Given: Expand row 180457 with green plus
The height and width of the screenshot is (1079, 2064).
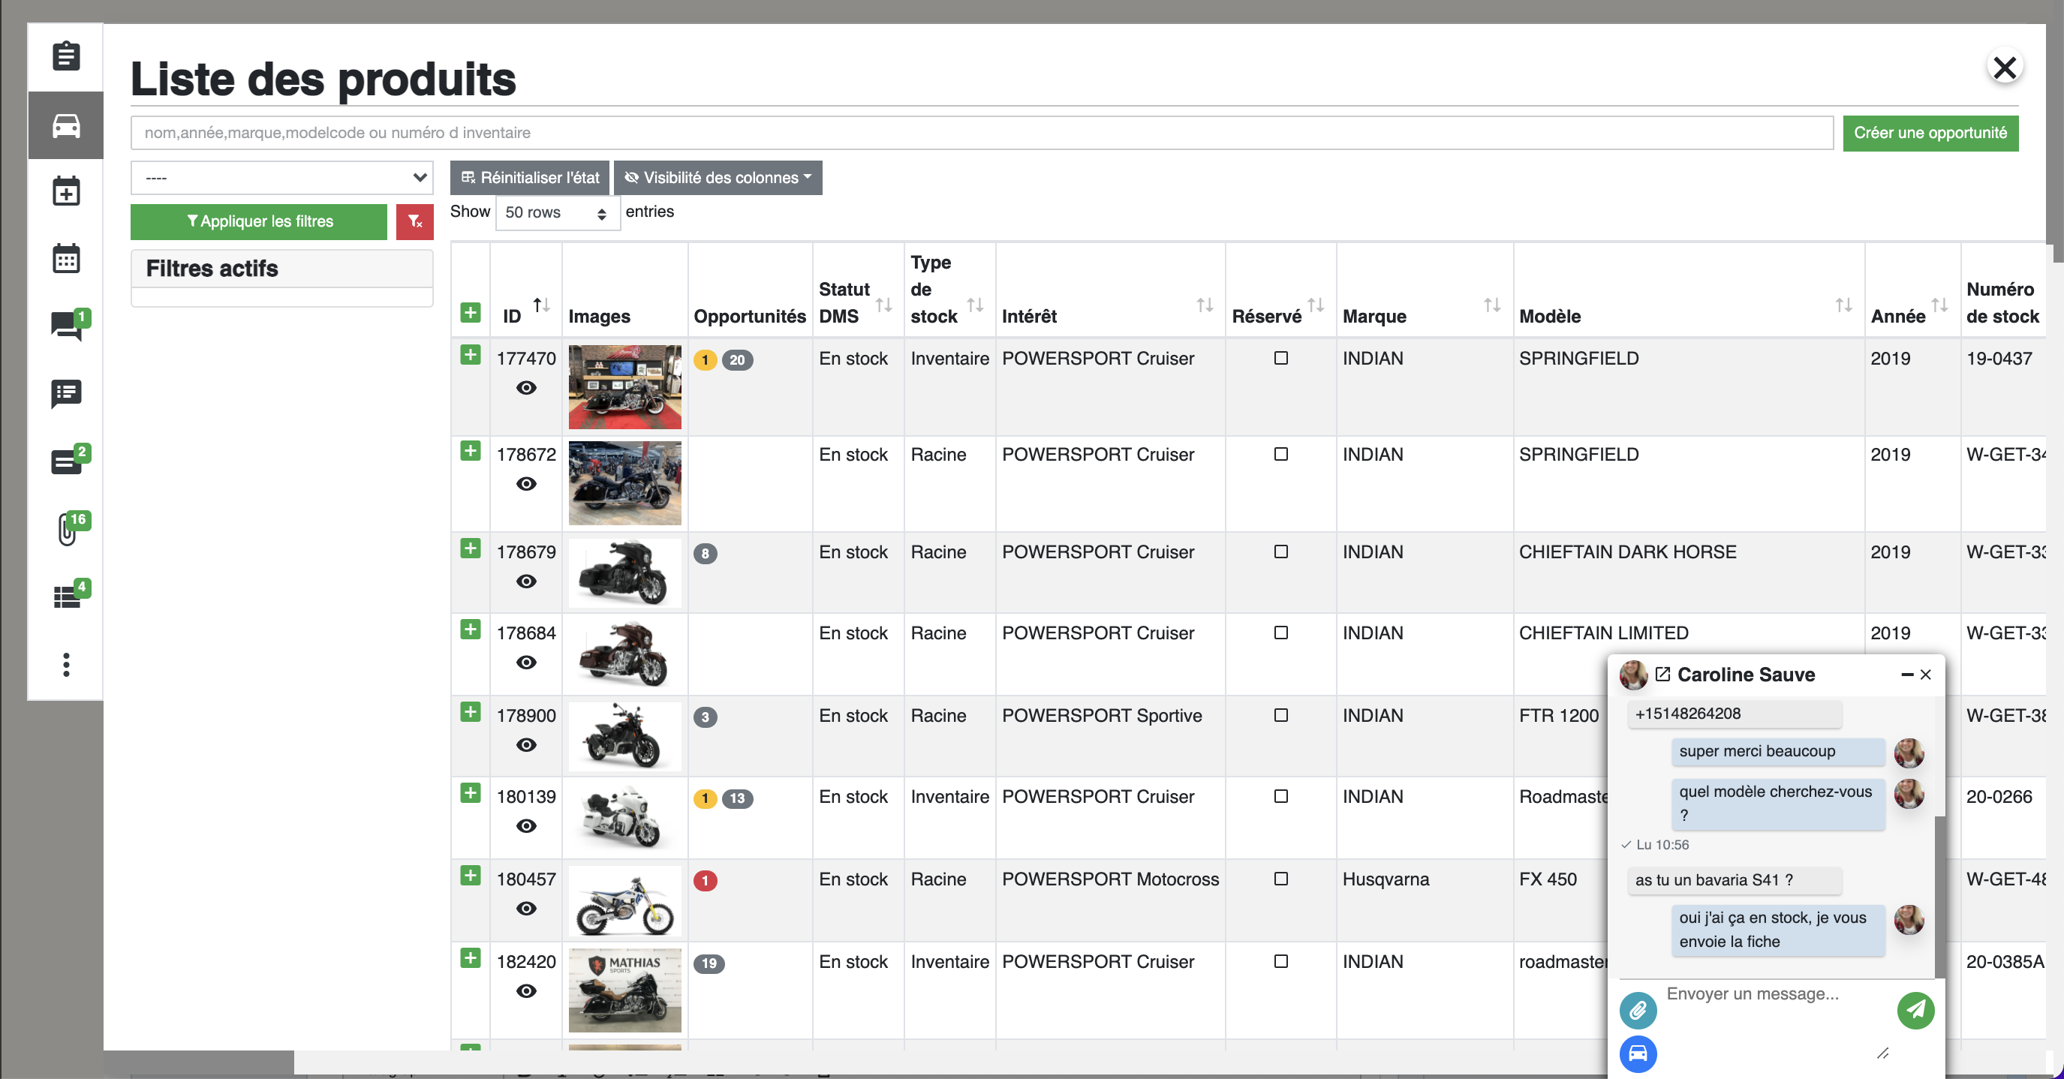Looking at the screenshot, I should point(471,876).
